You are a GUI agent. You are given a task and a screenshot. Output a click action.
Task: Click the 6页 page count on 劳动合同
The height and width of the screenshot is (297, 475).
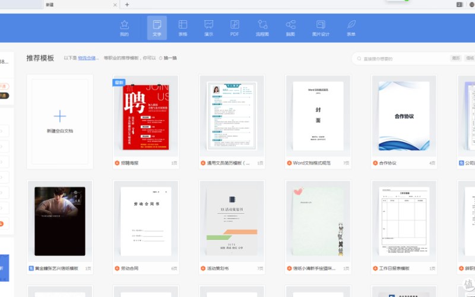[x=174, y=268]
